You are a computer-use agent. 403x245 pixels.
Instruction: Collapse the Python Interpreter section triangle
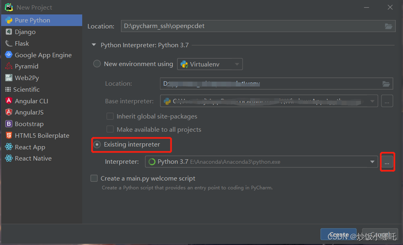[x=94, y=45]
